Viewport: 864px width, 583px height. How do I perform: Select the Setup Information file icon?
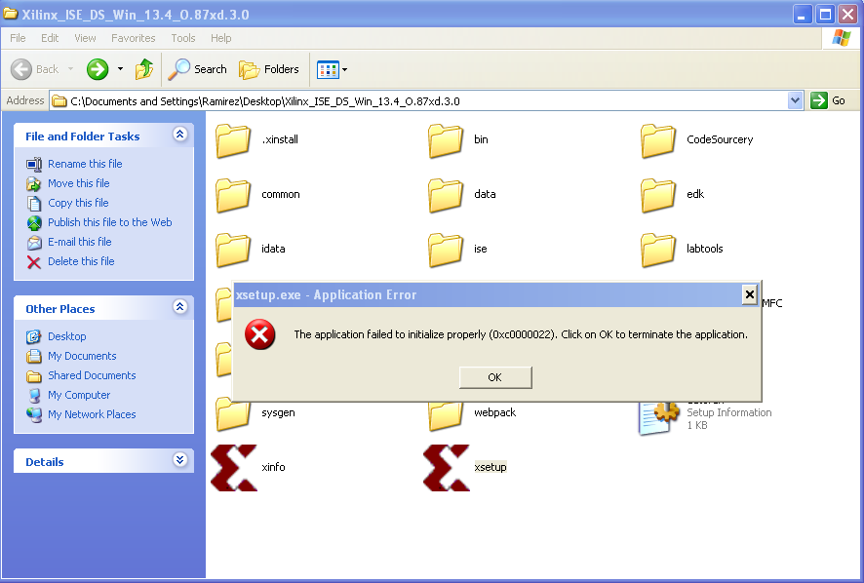(658, 417)
